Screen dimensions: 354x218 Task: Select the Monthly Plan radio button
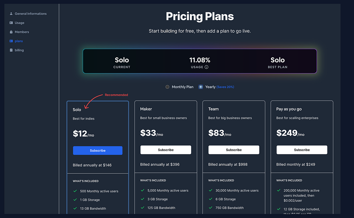point(167,87)
